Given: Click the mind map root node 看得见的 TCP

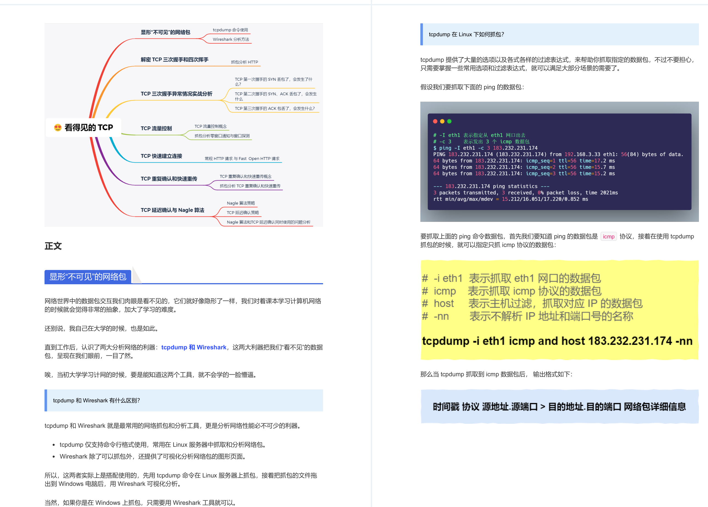Looking at the screenshot, I should (x=84, y=128).
